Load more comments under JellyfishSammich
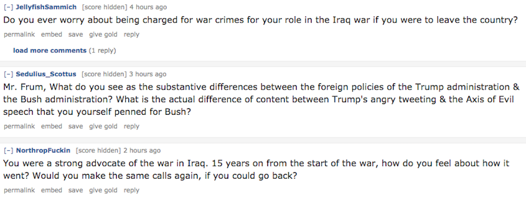Viewport: 526px width, 198px height. coord(49,50)
